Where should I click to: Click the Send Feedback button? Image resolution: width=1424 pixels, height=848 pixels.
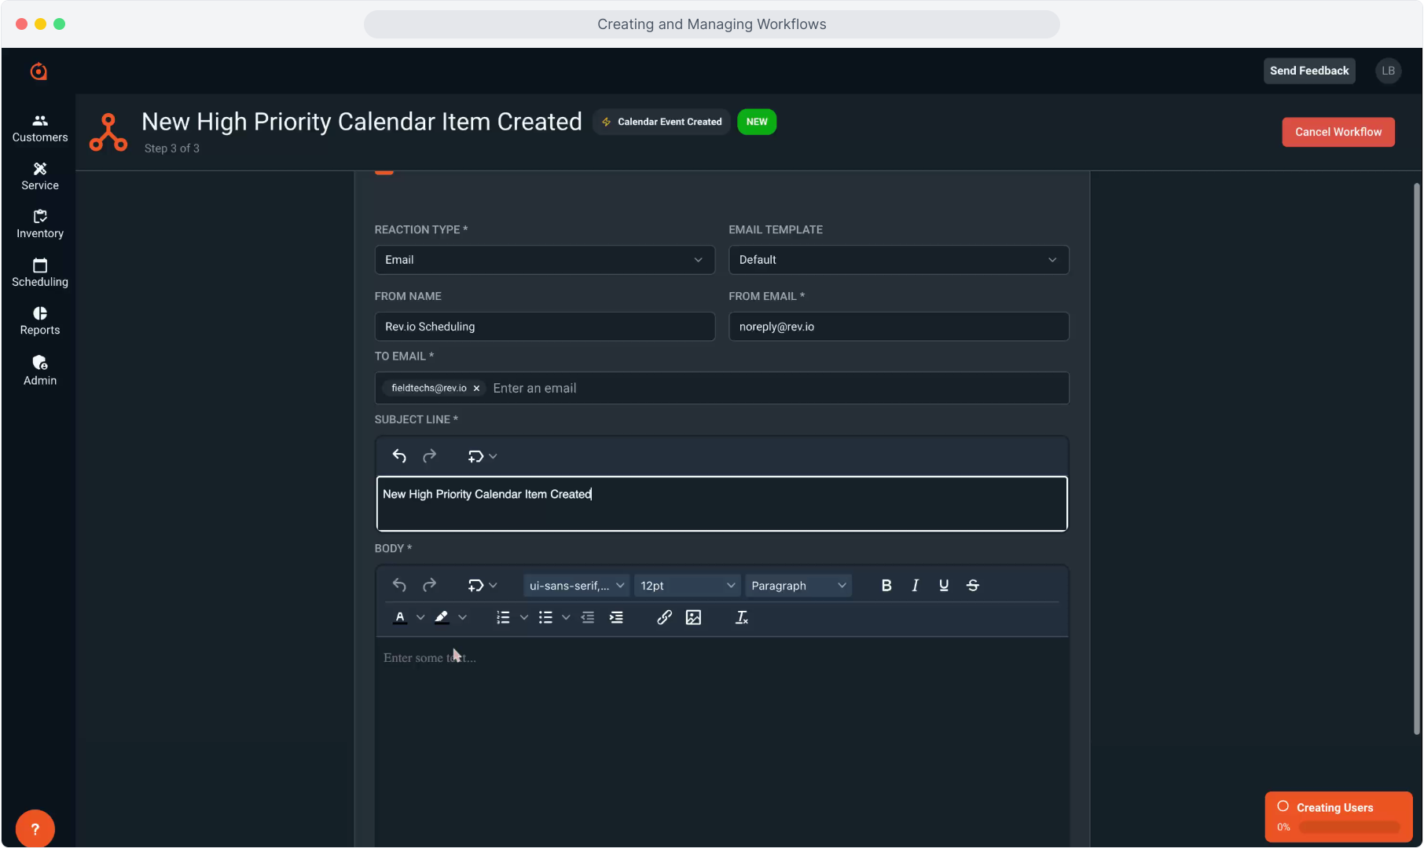pos(1308,71)
